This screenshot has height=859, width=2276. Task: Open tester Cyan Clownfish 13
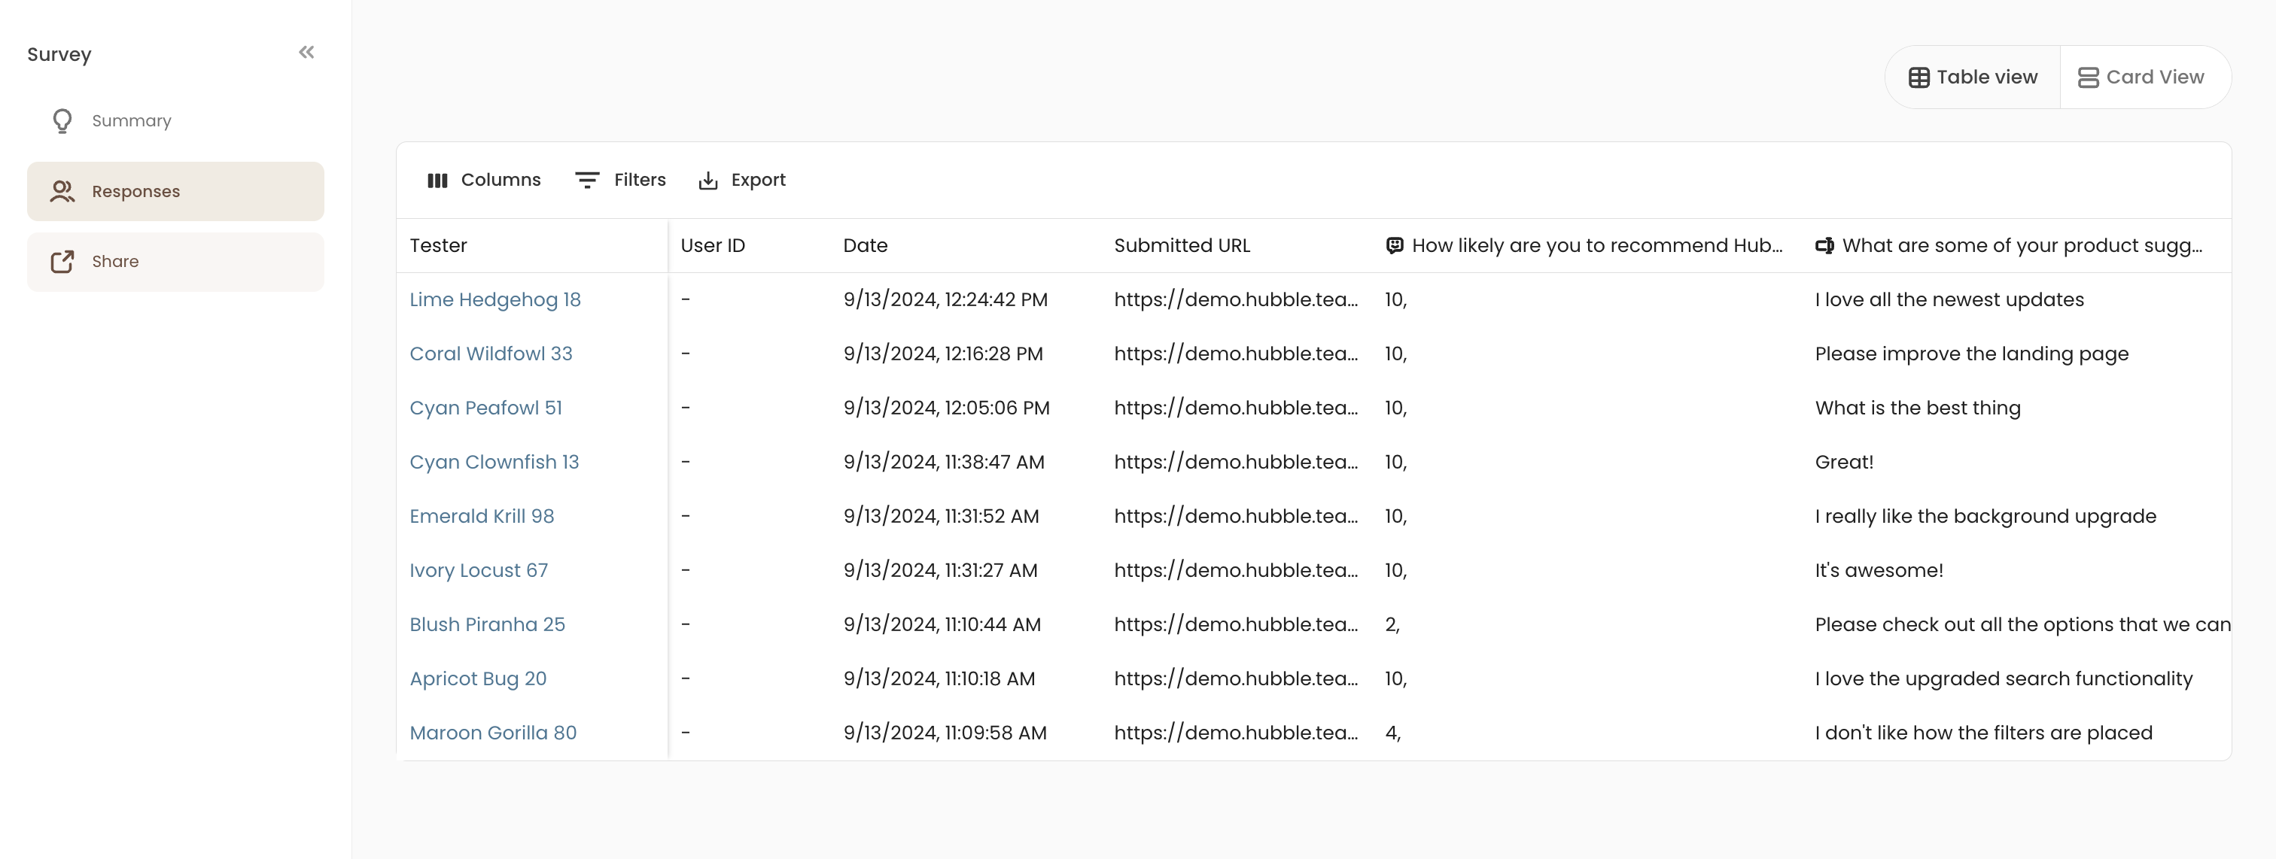coord(494,462)
